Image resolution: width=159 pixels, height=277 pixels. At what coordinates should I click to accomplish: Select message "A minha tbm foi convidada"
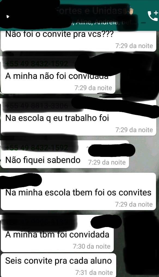click(x=57, y=235)
